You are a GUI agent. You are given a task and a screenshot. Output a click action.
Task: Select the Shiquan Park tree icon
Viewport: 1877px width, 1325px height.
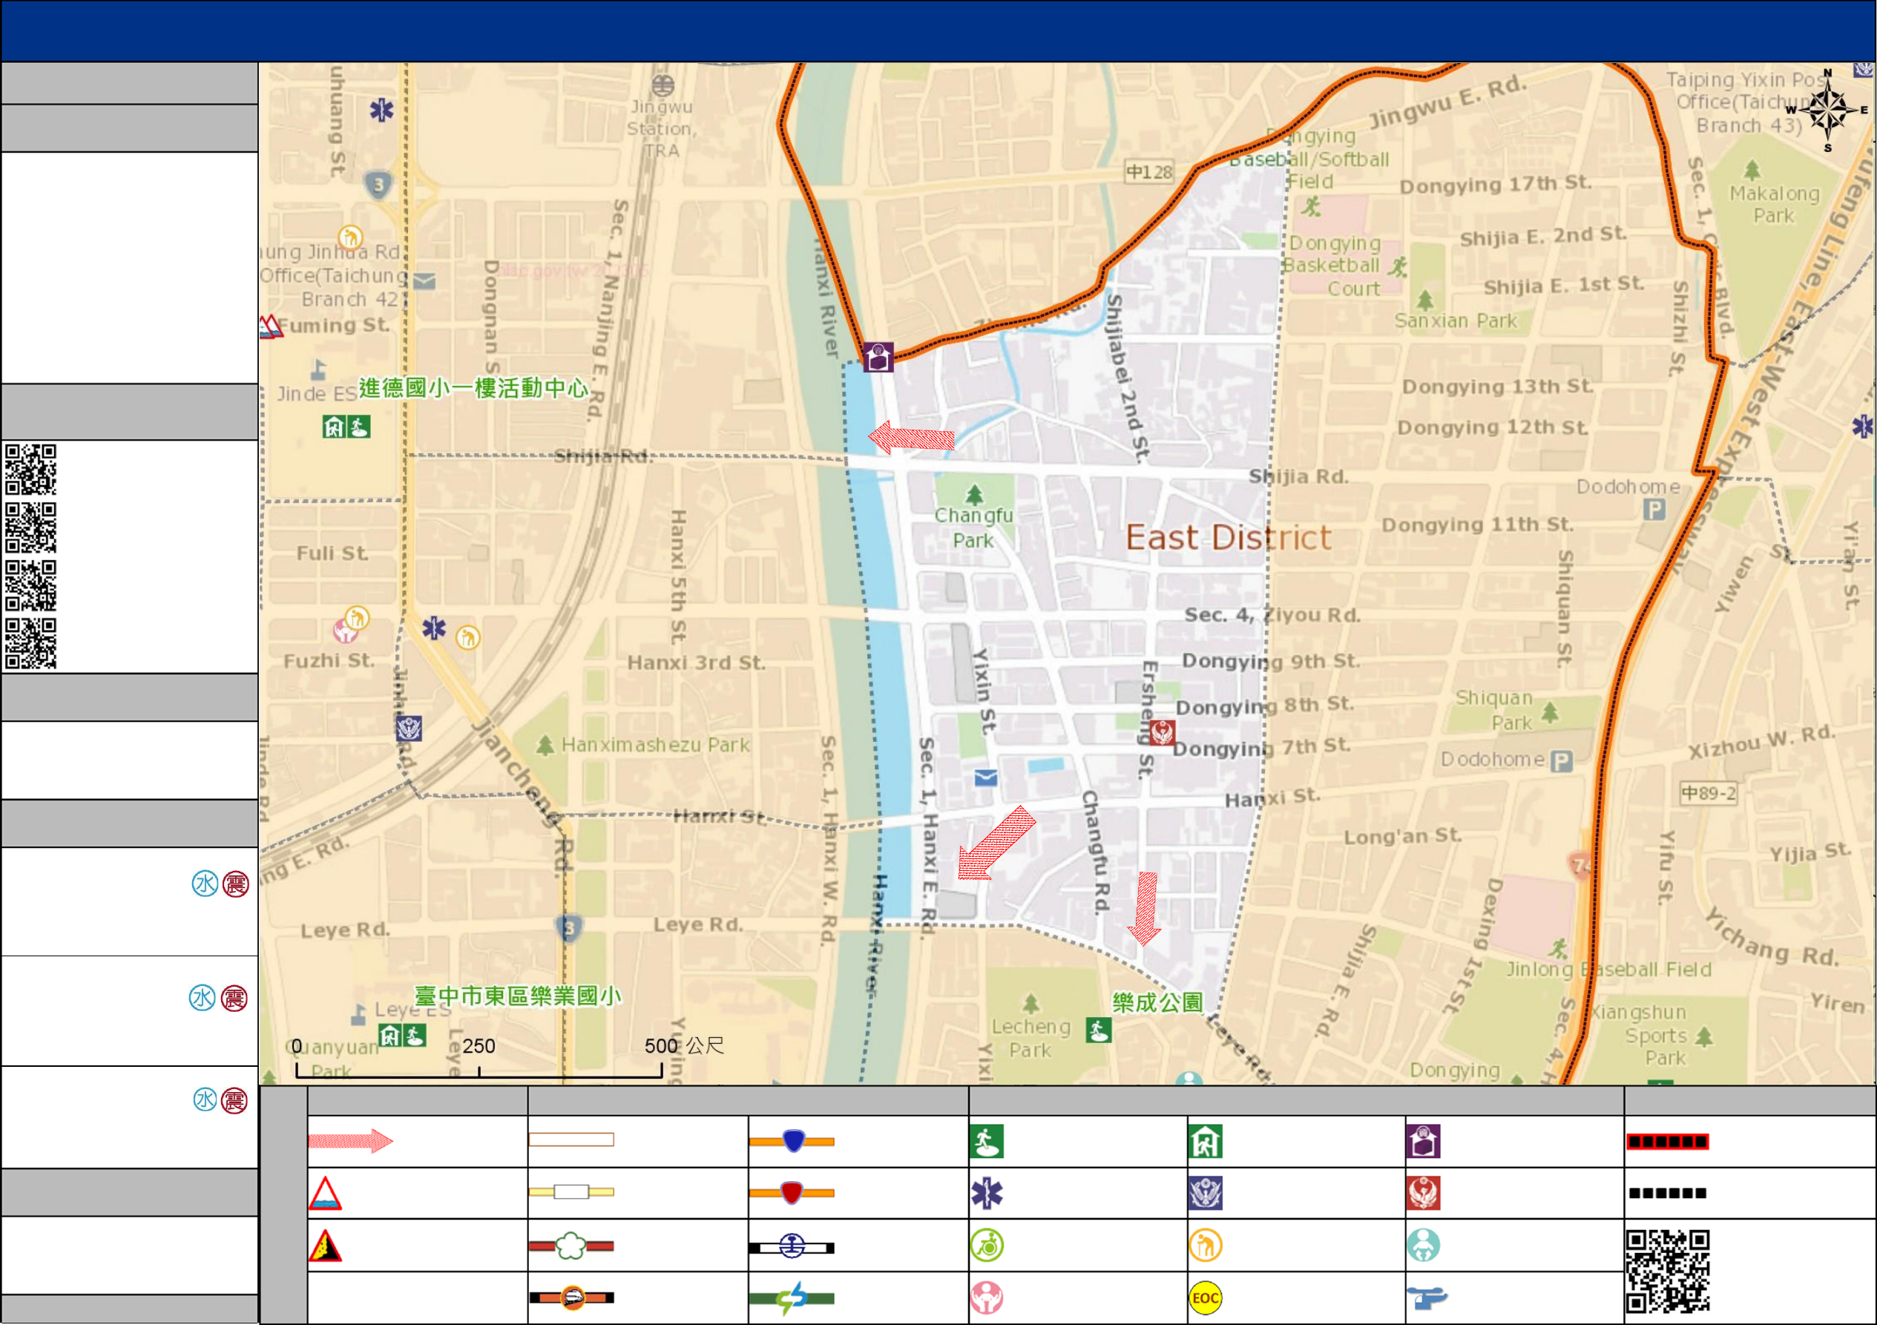click(x=1550, y=712)
